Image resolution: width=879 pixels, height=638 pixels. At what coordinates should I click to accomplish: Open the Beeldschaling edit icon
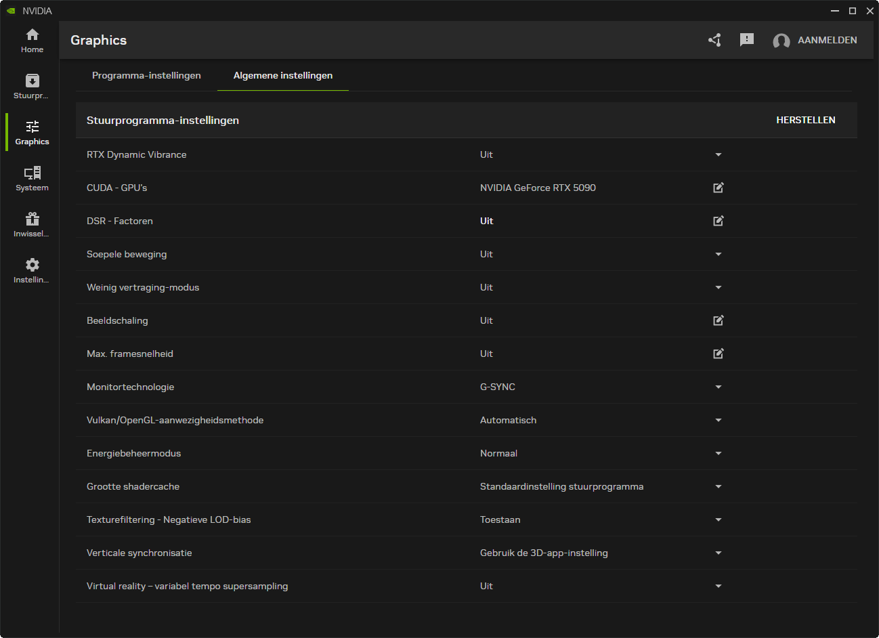tap(719, 320)
